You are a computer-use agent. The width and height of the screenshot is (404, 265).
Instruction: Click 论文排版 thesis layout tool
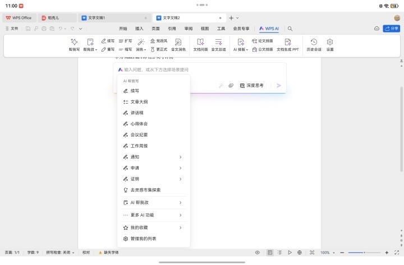point(262,41)
